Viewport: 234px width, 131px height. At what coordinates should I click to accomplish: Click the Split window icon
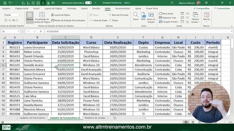182,13
